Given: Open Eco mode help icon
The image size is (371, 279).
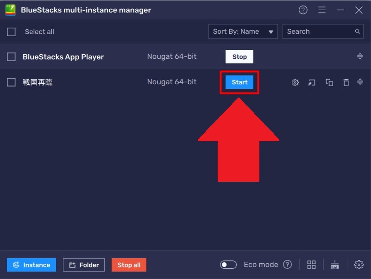Looking at the screenshot, I should [288, 265].
